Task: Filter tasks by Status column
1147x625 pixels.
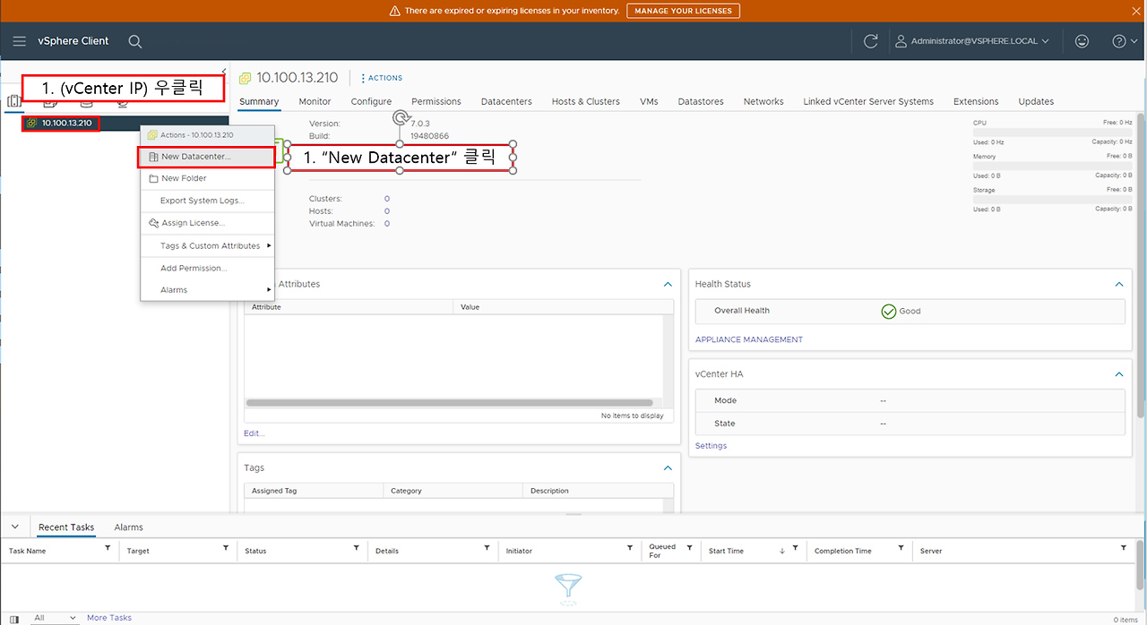Action: coord(357,547)
